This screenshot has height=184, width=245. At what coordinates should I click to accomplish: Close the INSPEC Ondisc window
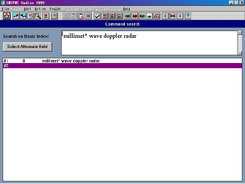242,3
